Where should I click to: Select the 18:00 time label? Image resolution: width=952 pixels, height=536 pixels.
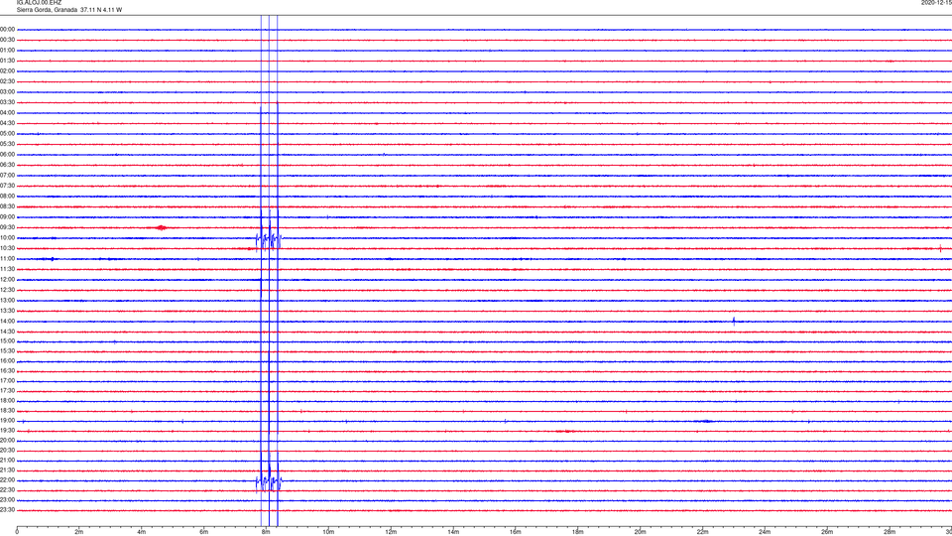coord(7,400)
